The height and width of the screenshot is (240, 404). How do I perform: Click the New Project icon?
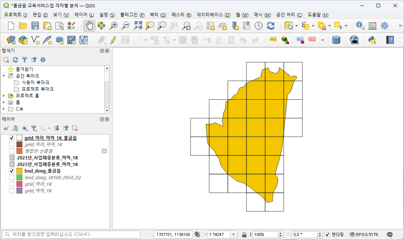pos(11,26)
